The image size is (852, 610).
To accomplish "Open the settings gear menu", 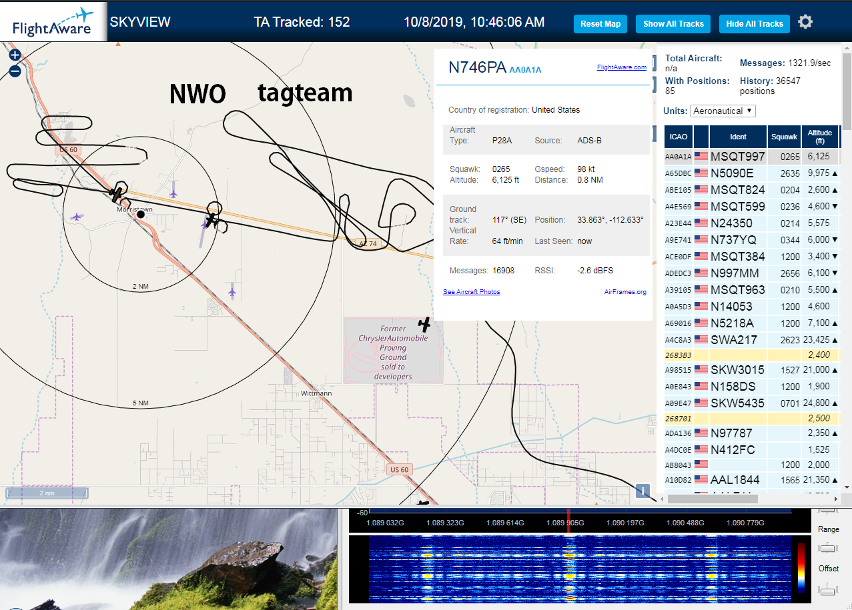I will 805,22.
